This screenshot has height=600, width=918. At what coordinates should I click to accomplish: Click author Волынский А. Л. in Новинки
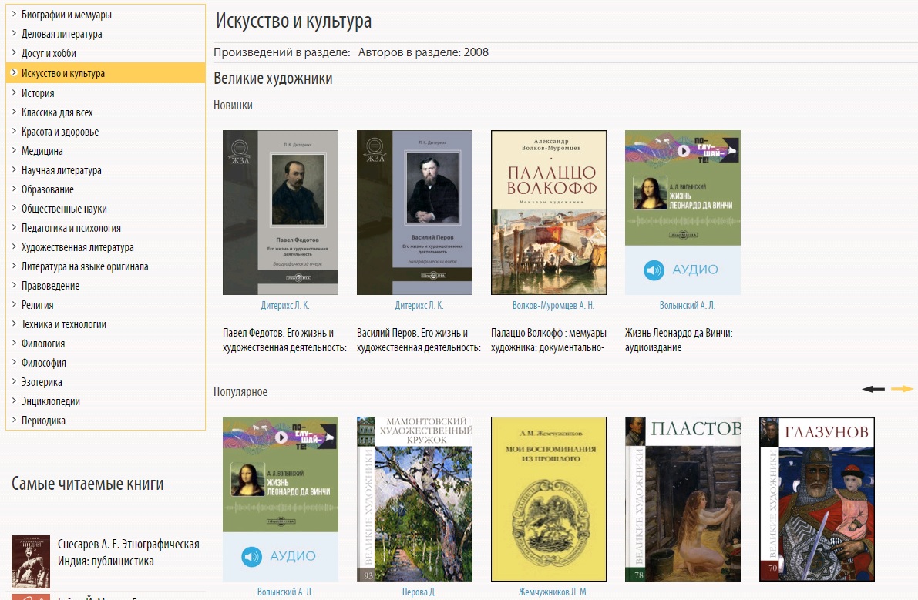688,305
